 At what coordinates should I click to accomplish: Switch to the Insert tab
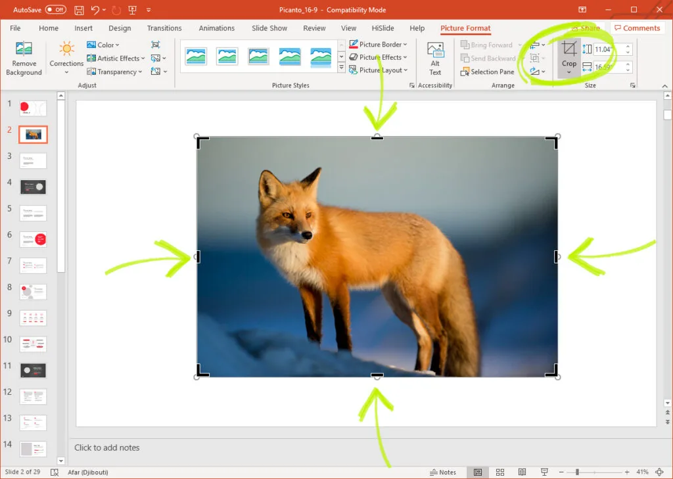coord(83,28)
